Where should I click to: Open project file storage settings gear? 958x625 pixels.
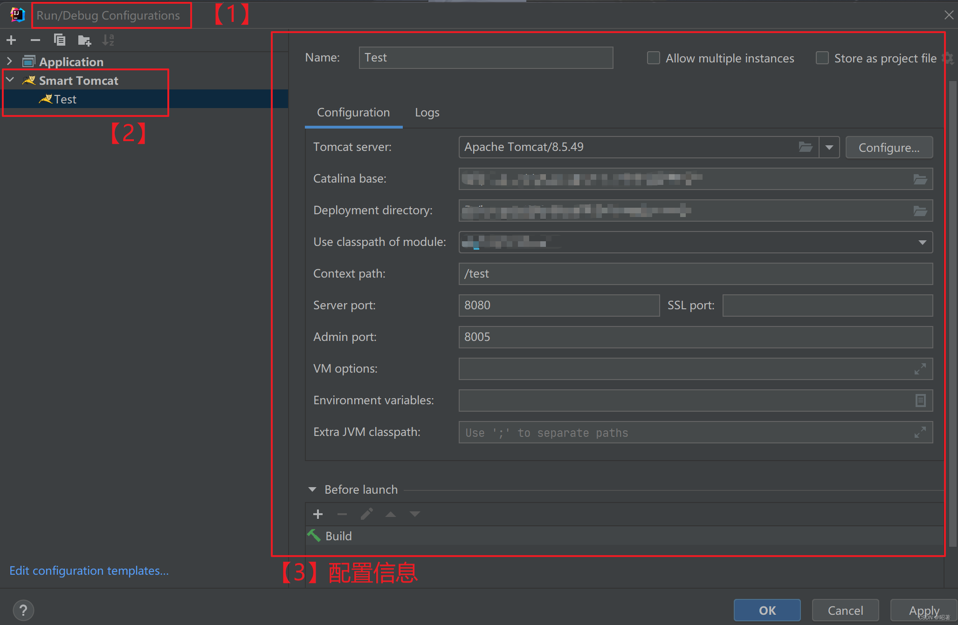tap(948, 58)
